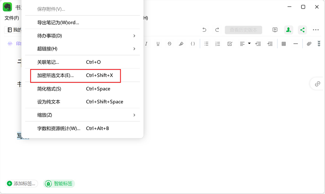This screenshot has height=194, width=325.
Task: Click the 查看历史版本 button
Action: click(x=243, y=30)
